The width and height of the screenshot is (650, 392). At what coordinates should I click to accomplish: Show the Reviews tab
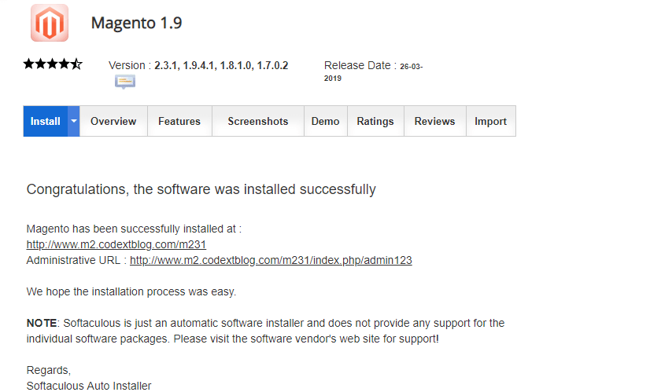pyautogui.click(x=434, y=121)
